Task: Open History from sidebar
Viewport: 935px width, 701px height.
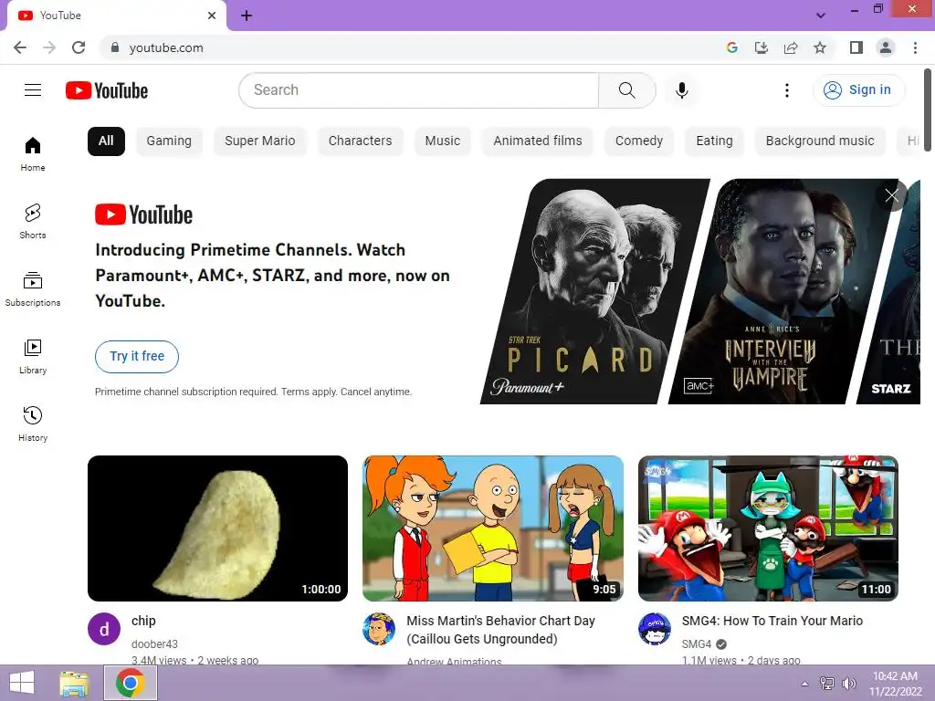Action: click(33, 424)
